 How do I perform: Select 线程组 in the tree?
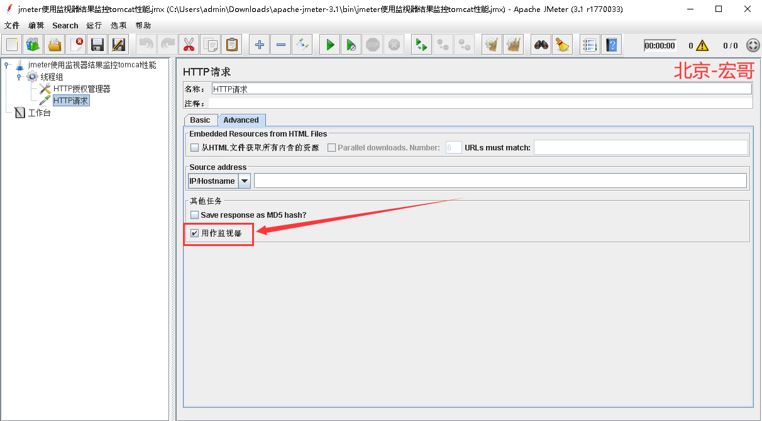point(52,77)
